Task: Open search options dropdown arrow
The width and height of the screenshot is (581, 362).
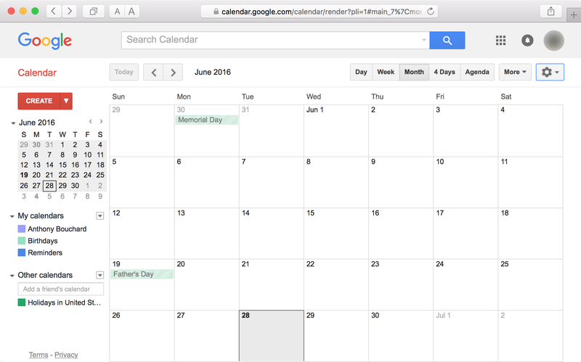Action: click(x=424, y=40)
